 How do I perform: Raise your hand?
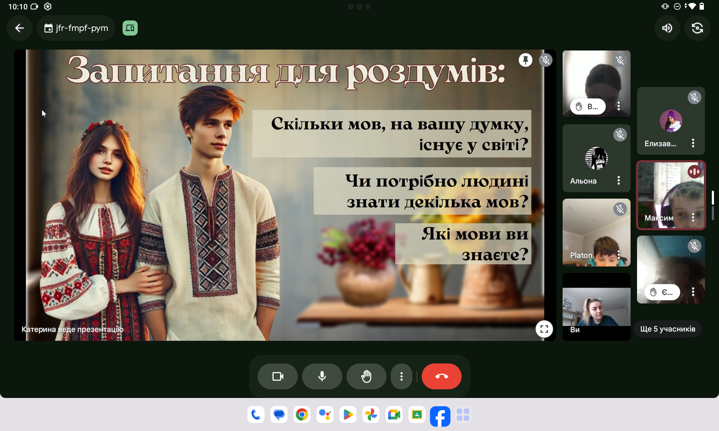point(366,376)
